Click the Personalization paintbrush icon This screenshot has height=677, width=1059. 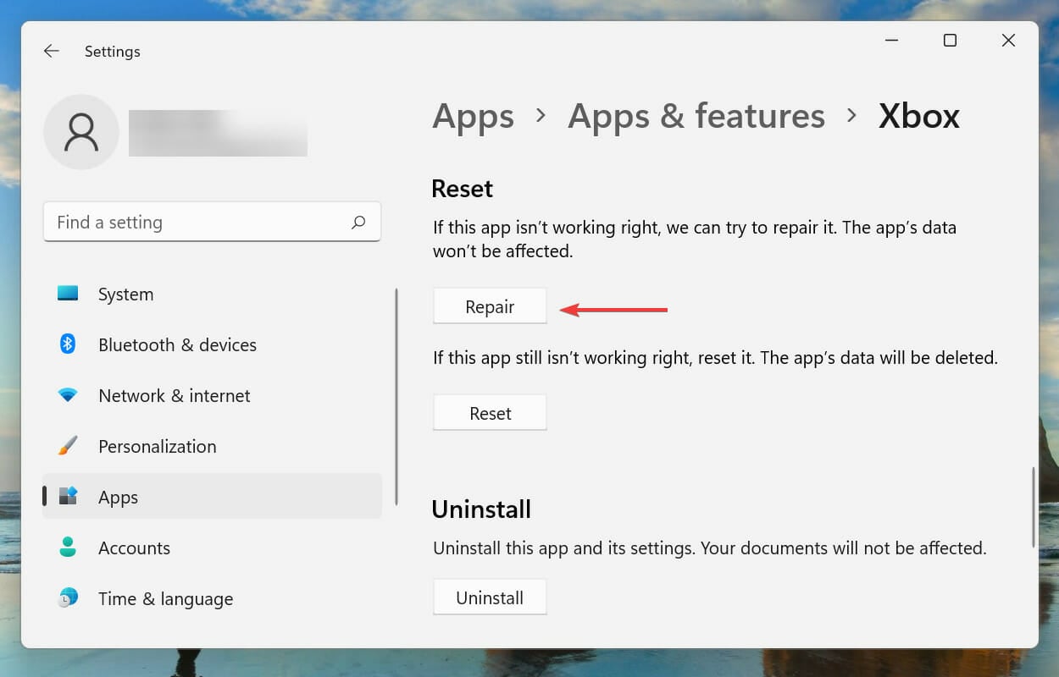pos(68,446)
